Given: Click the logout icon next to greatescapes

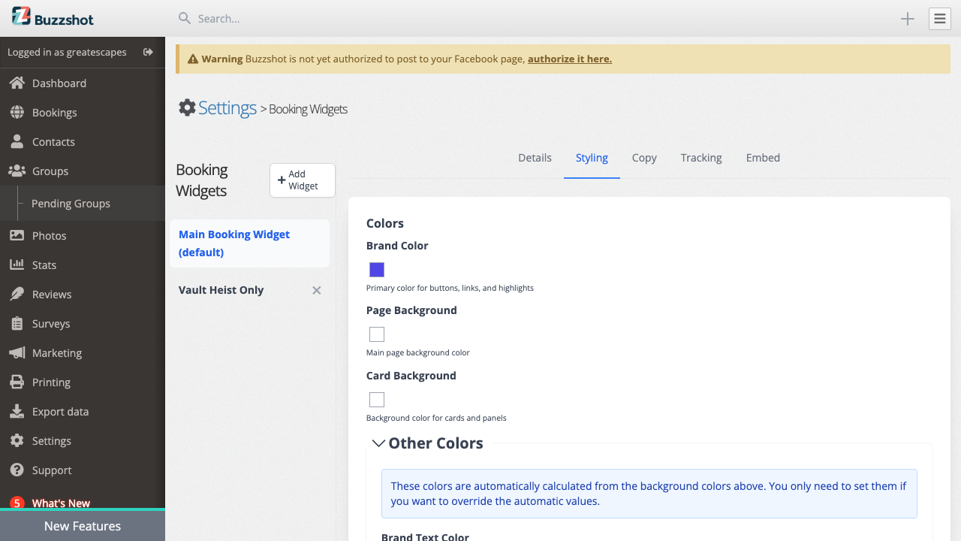Looking at the screenshot, I should pos(148,53).
